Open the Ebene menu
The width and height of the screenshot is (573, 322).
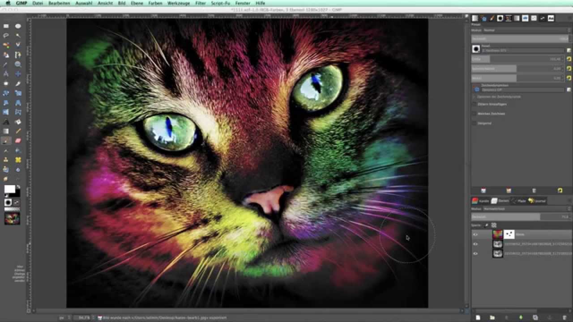point(137,3)
